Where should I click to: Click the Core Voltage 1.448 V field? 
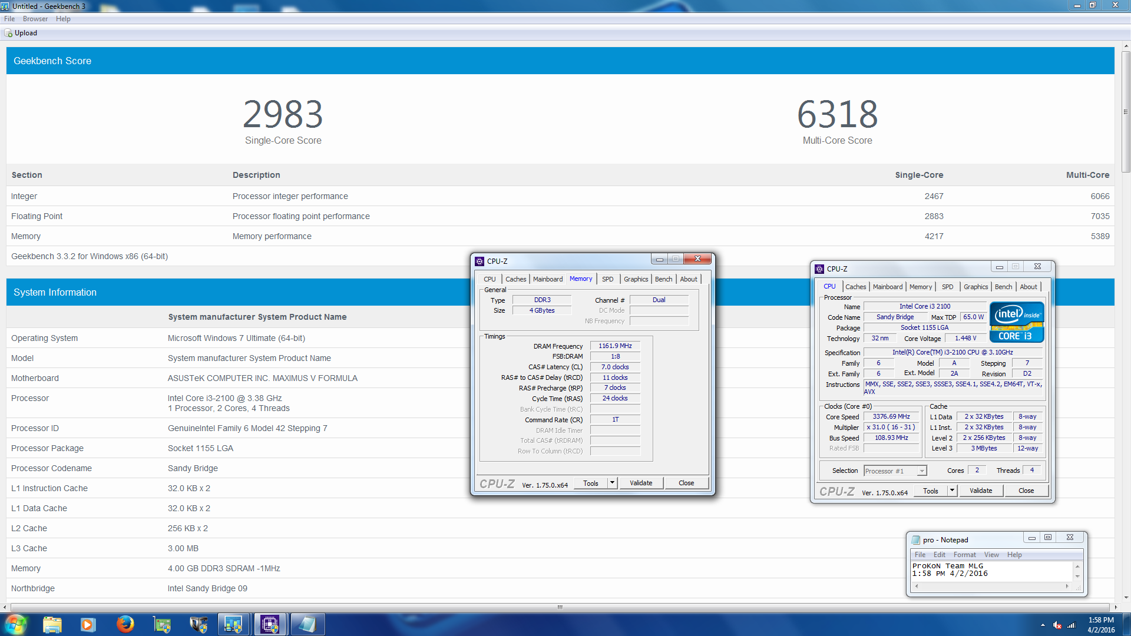click(x=965, y=339)
